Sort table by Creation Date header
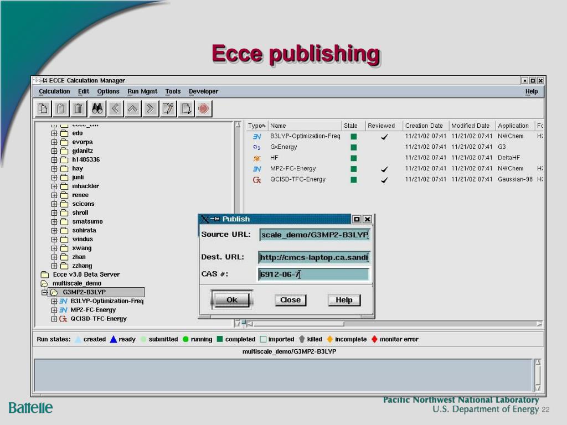Viewport: 567px width, 425px height. pyautogui.click(x=425, y=126)
